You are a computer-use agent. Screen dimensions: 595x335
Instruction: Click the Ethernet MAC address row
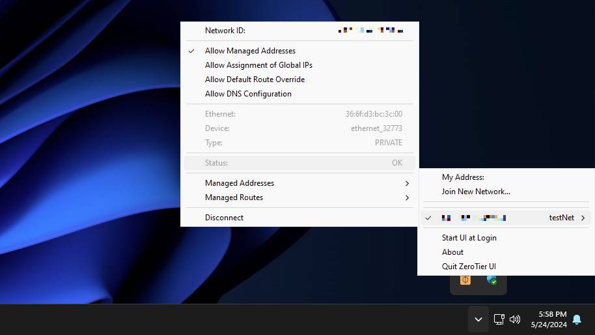pyautogui.click(x=299, y=114)
